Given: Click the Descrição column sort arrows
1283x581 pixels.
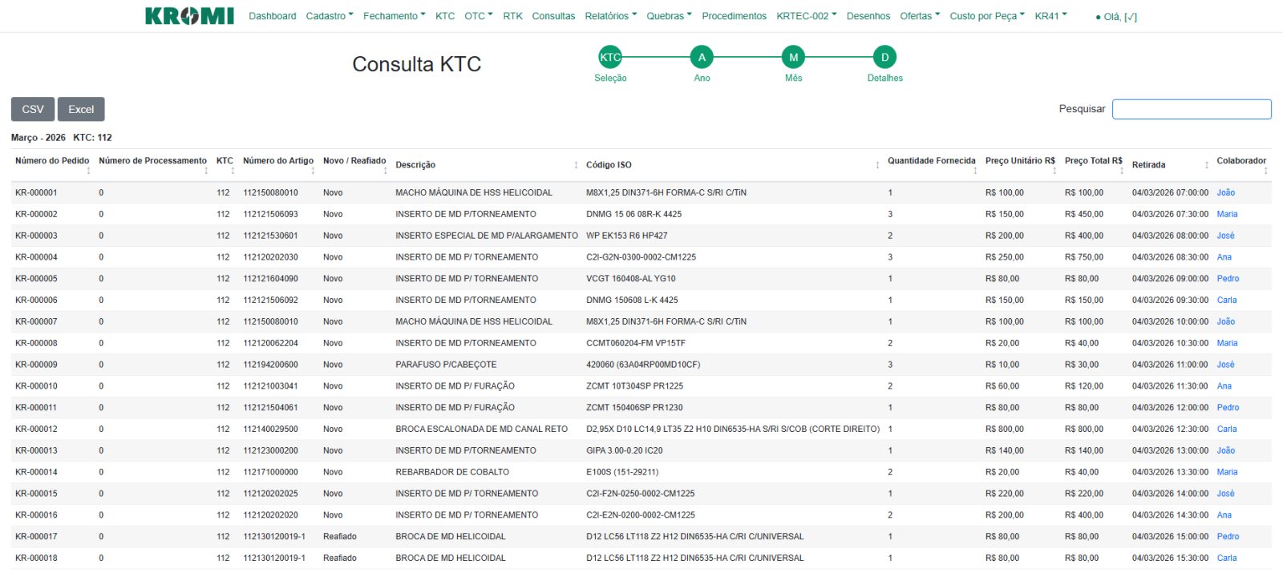Looking at the screenshot, I should [576, 165].
